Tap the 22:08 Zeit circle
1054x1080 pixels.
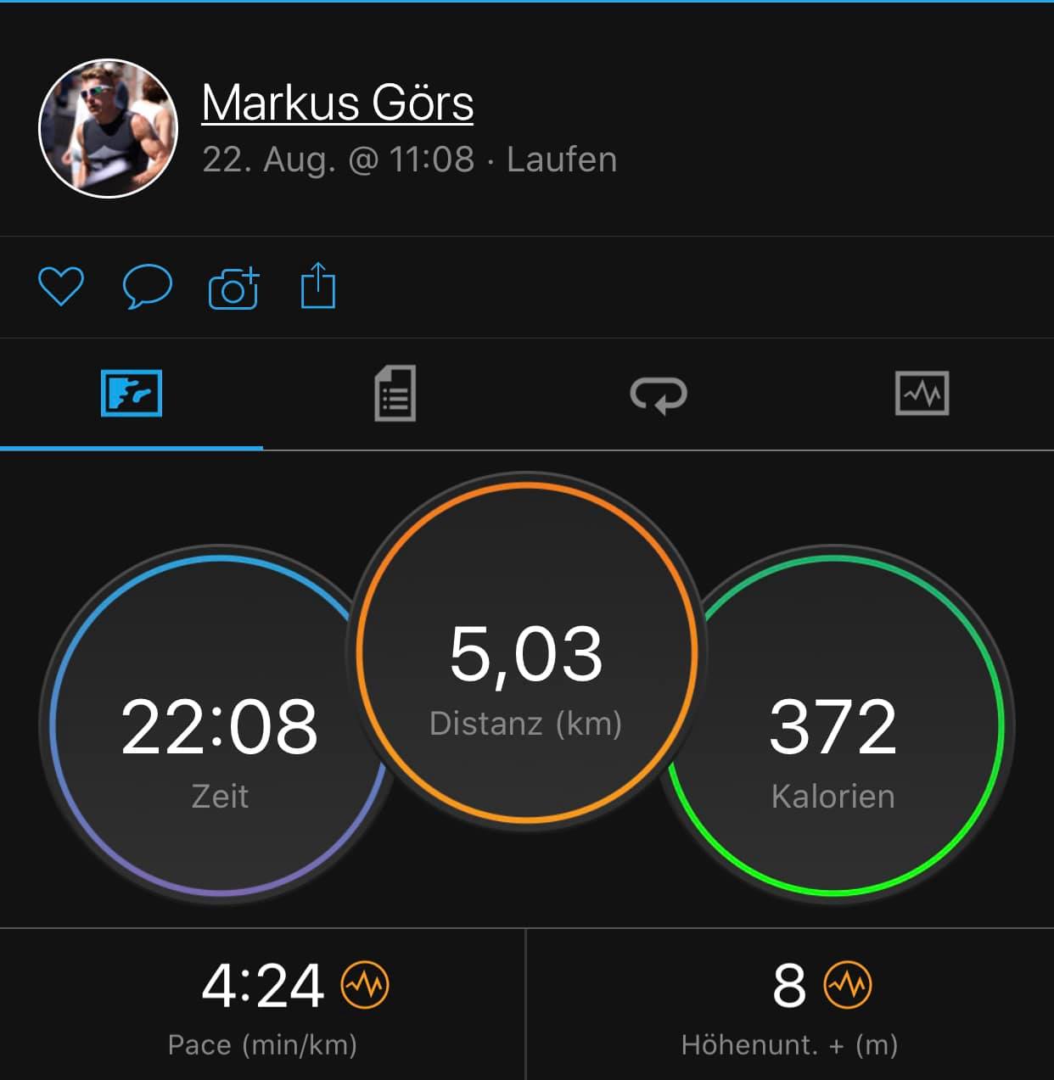click(220, 726)
